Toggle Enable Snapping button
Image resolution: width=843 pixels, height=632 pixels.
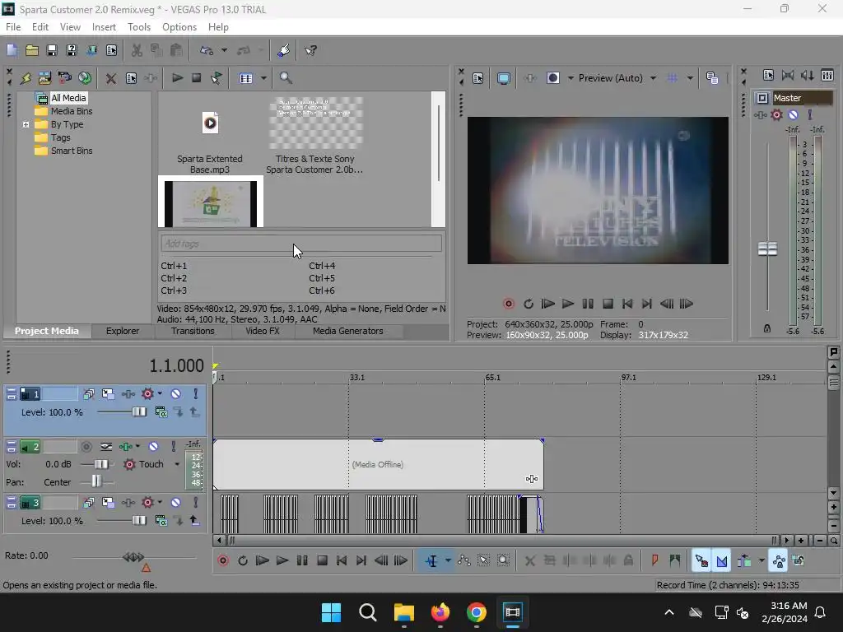[701, 560]
